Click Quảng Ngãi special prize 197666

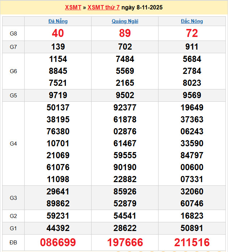(x=125, y=243)
